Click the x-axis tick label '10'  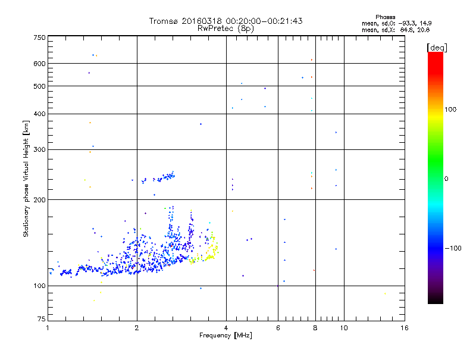pyautogui.click(x=344, y=328)
